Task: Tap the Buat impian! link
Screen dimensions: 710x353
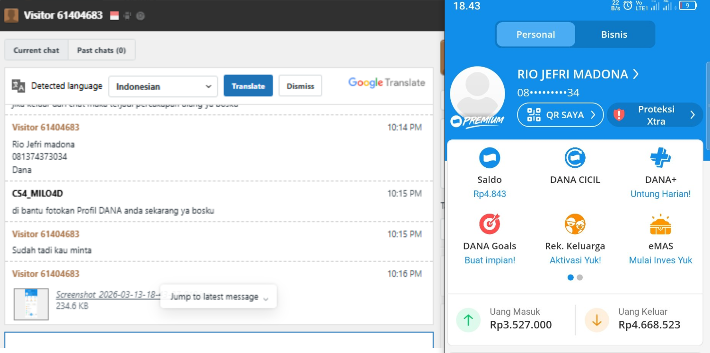Action: click(x=490, y=260)
